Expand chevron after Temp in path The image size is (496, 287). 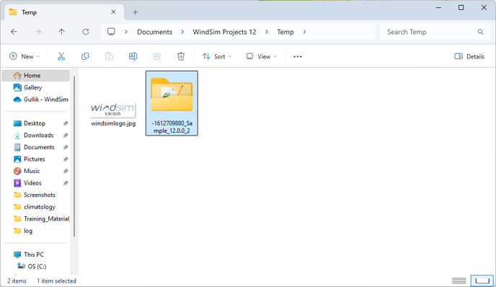304,32
